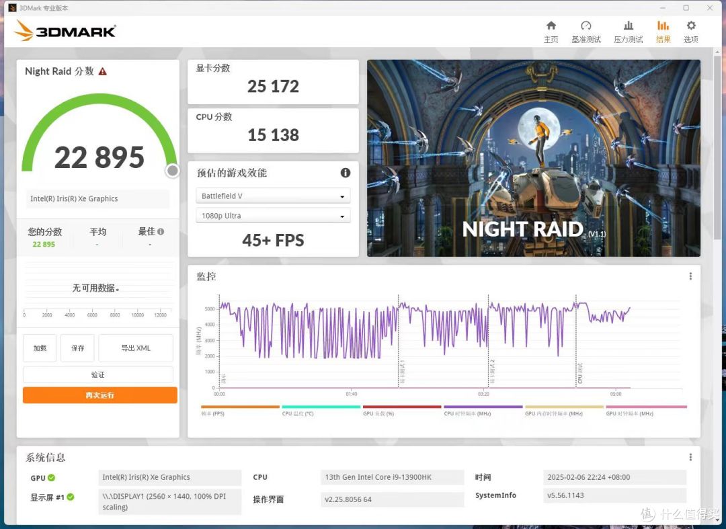The width and height of the screenshot is (726, 529).
Task: Click the CPU测试 marker line in chart
Action: click(x=577, y=341)
